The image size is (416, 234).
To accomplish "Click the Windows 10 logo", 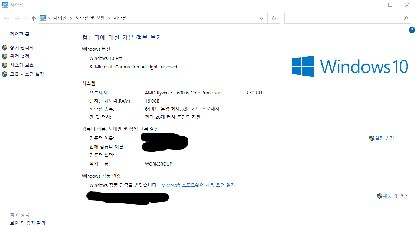I will pos(350,66).
